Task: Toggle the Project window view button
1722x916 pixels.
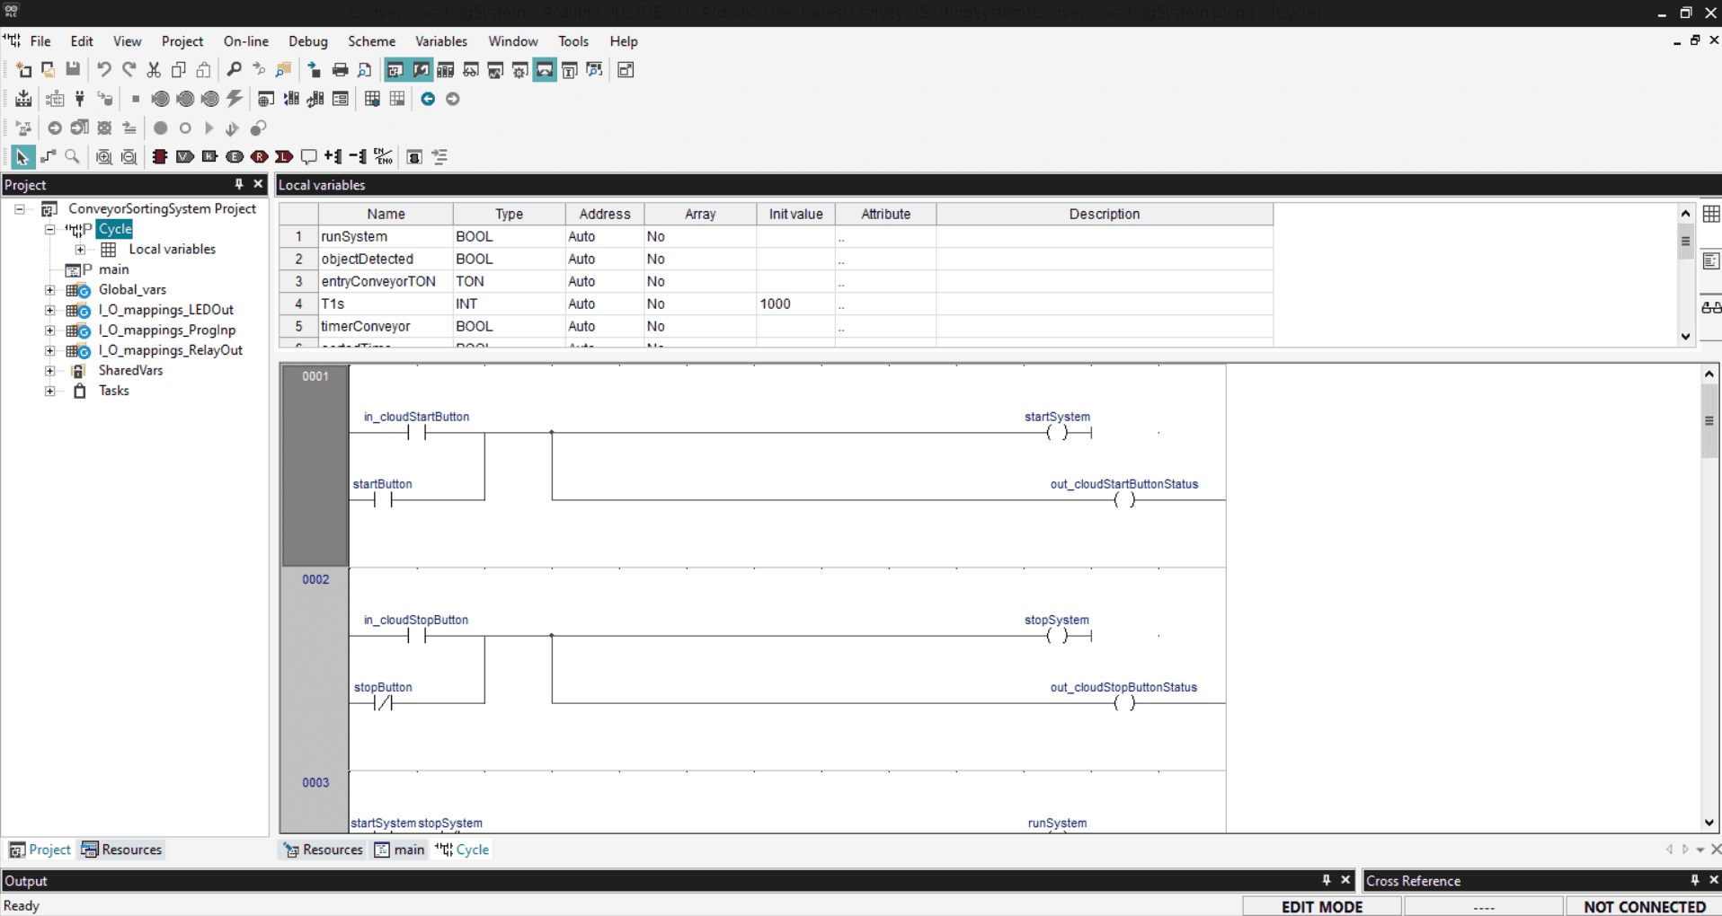Action: [x=395, y=70]
